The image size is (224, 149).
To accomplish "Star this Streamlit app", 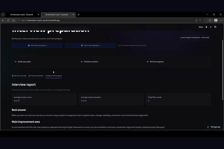I will coord(206,27).
